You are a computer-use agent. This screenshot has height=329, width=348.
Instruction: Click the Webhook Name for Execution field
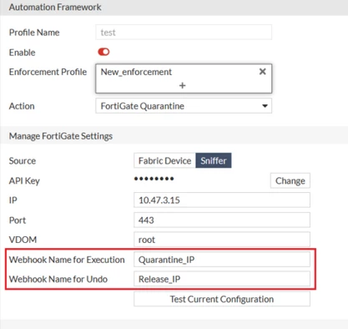(222, 260)
